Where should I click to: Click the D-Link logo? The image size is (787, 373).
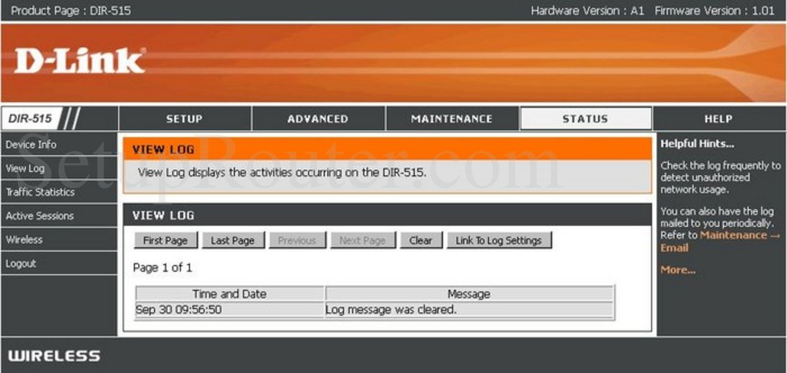[79, 61]
